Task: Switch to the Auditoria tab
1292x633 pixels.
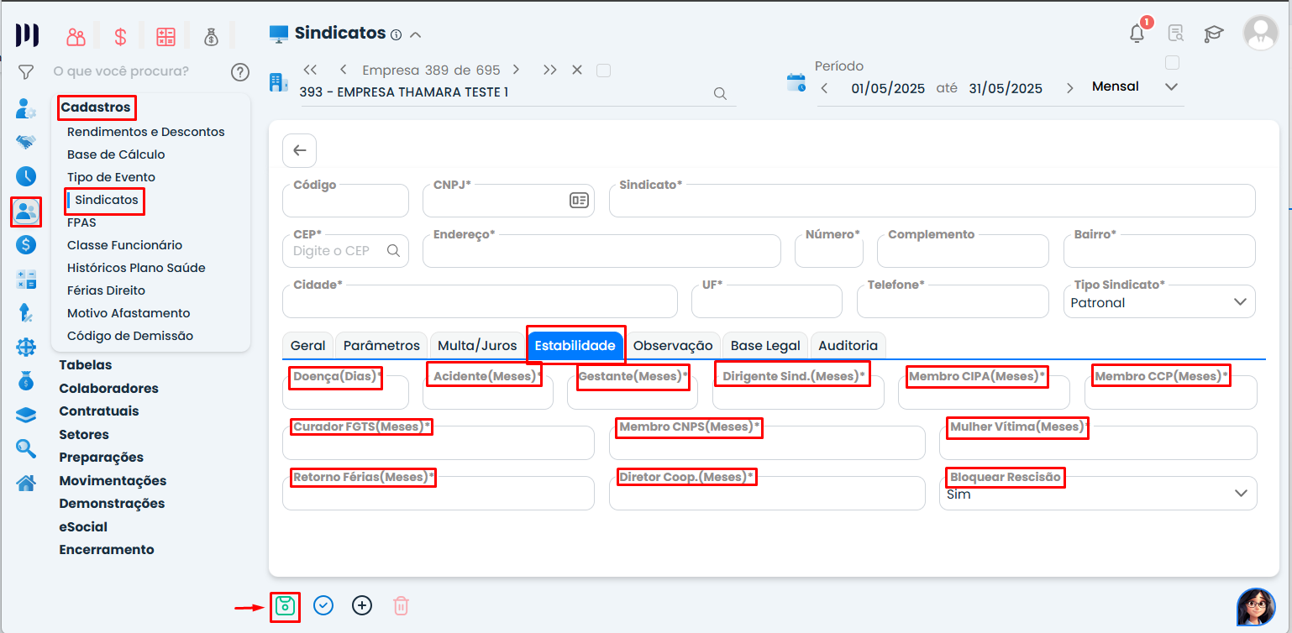Action: [848, 346]
